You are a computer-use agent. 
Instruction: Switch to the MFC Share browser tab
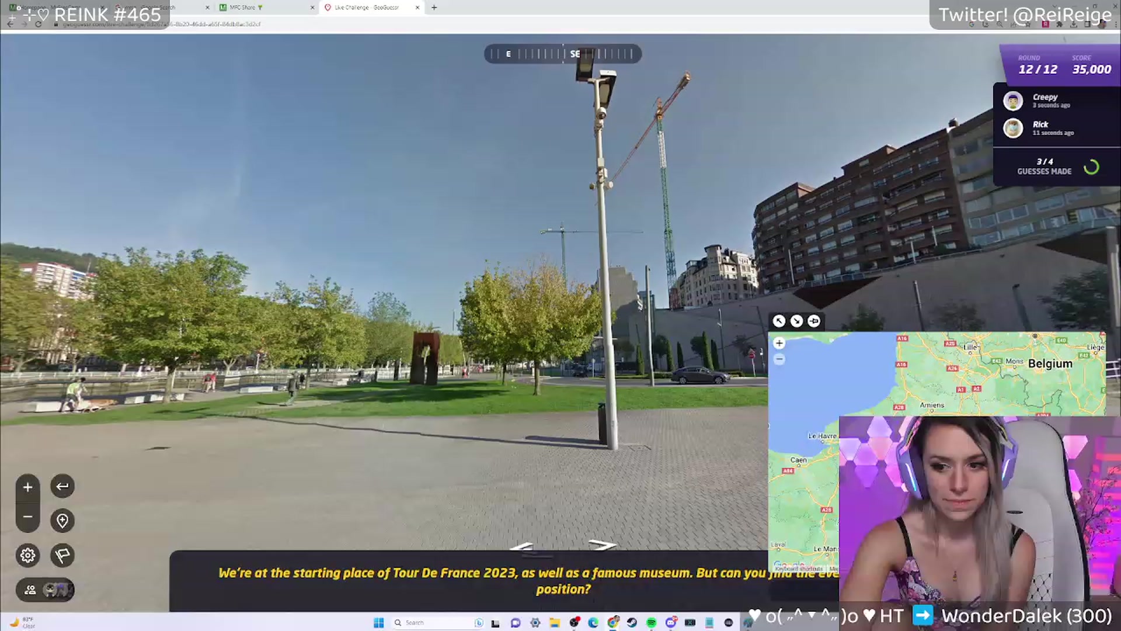tap(266, 8)
